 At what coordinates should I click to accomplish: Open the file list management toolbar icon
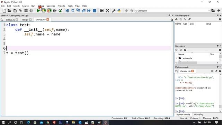26,11
